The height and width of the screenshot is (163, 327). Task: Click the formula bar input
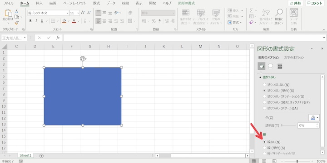(x=192, y=38)
